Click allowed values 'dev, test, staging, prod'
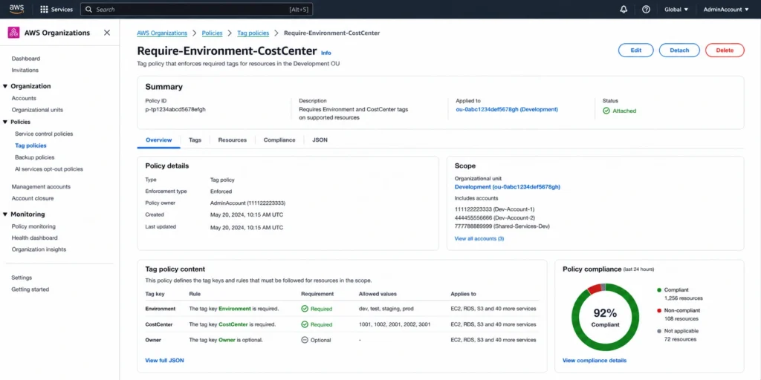This screenshot has width=761, height=380. [386, 309]
